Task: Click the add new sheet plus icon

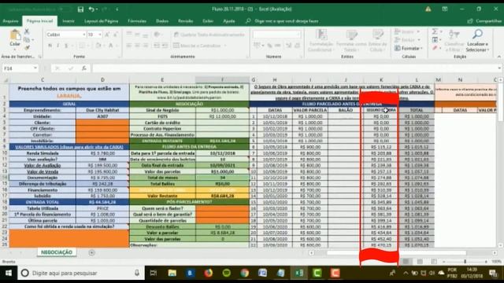Action: 91,252
